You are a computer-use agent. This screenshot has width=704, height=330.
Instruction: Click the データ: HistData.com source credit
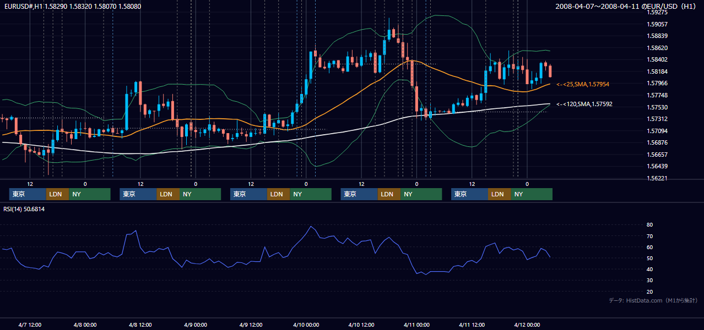pyautogui.click(x=653, y=300)
